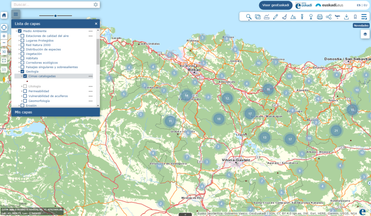Viewport: 371px width, 216px height.
Task: Toggle the hamburger layer panel button
Action: coord(16,14)
